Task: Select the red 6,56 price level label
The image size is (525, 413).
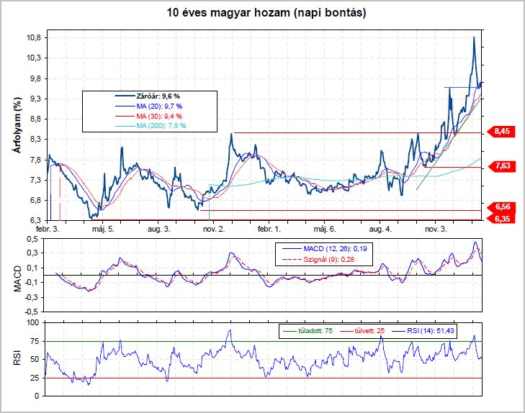Action: click(x=503, y=206)
